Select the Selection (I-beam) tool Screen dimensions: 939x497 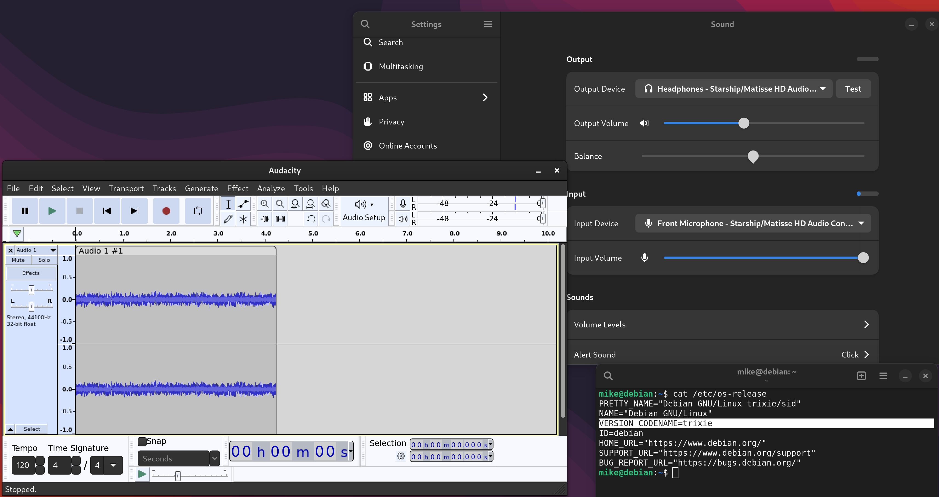coord(228,204)
